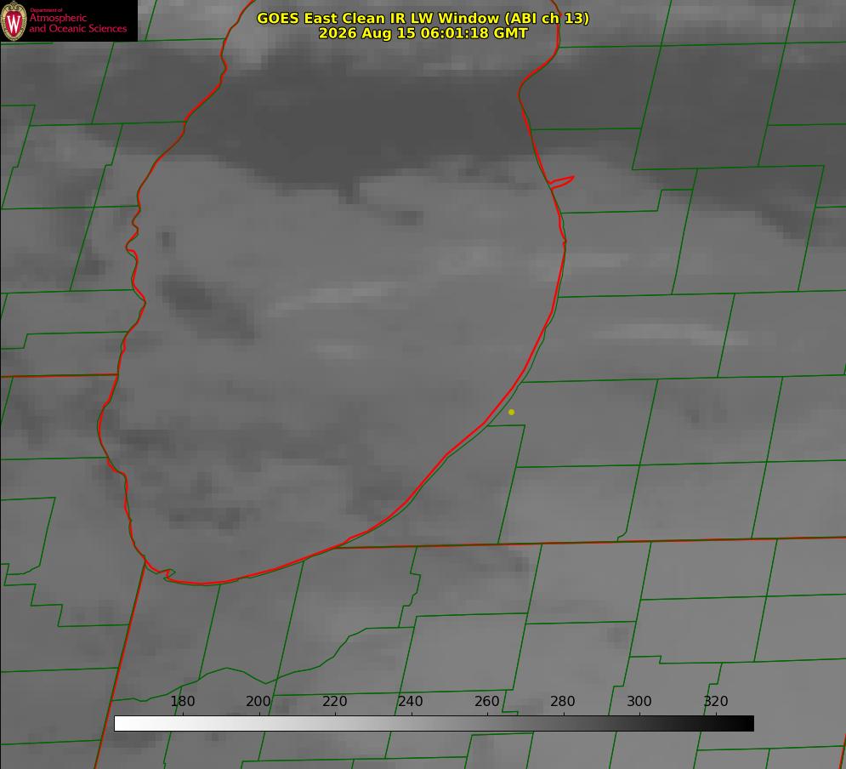
Task: Click the colorbar label "180"
Action: [x=182, y=701]
